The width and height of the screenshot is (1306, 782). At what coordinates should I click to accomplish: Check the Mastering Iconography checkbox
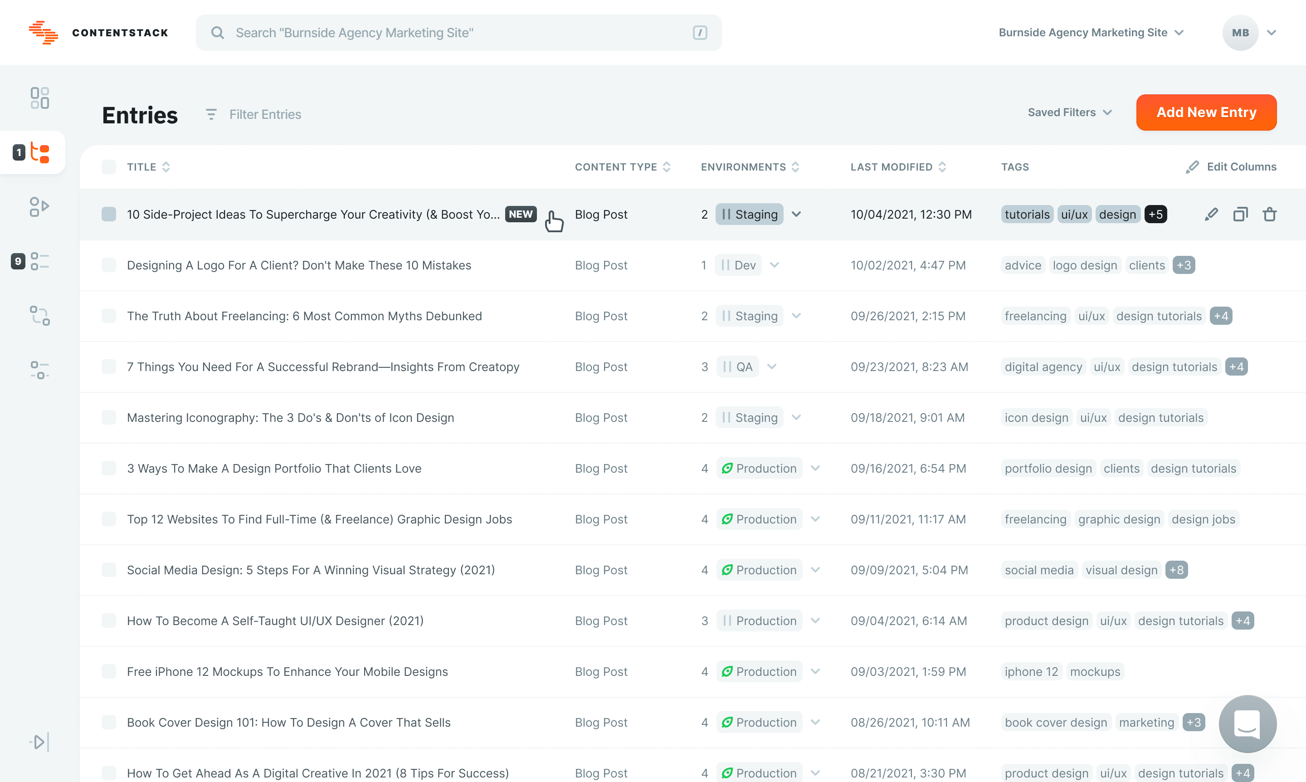(108, 418)
